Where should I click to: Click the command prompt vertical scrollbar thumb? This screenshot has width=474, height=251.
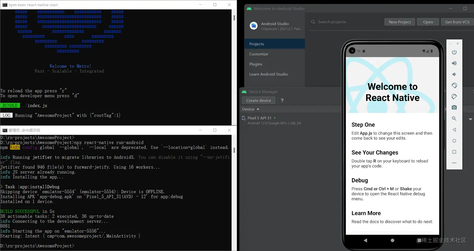pyautogui.click(x=234, y=151)
